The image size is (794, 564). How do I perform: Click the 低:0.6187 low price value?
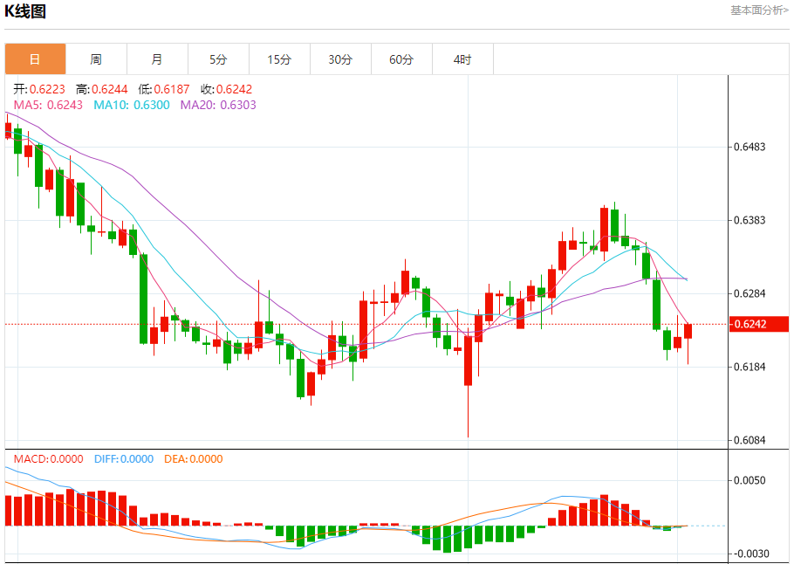coord(163,89)
